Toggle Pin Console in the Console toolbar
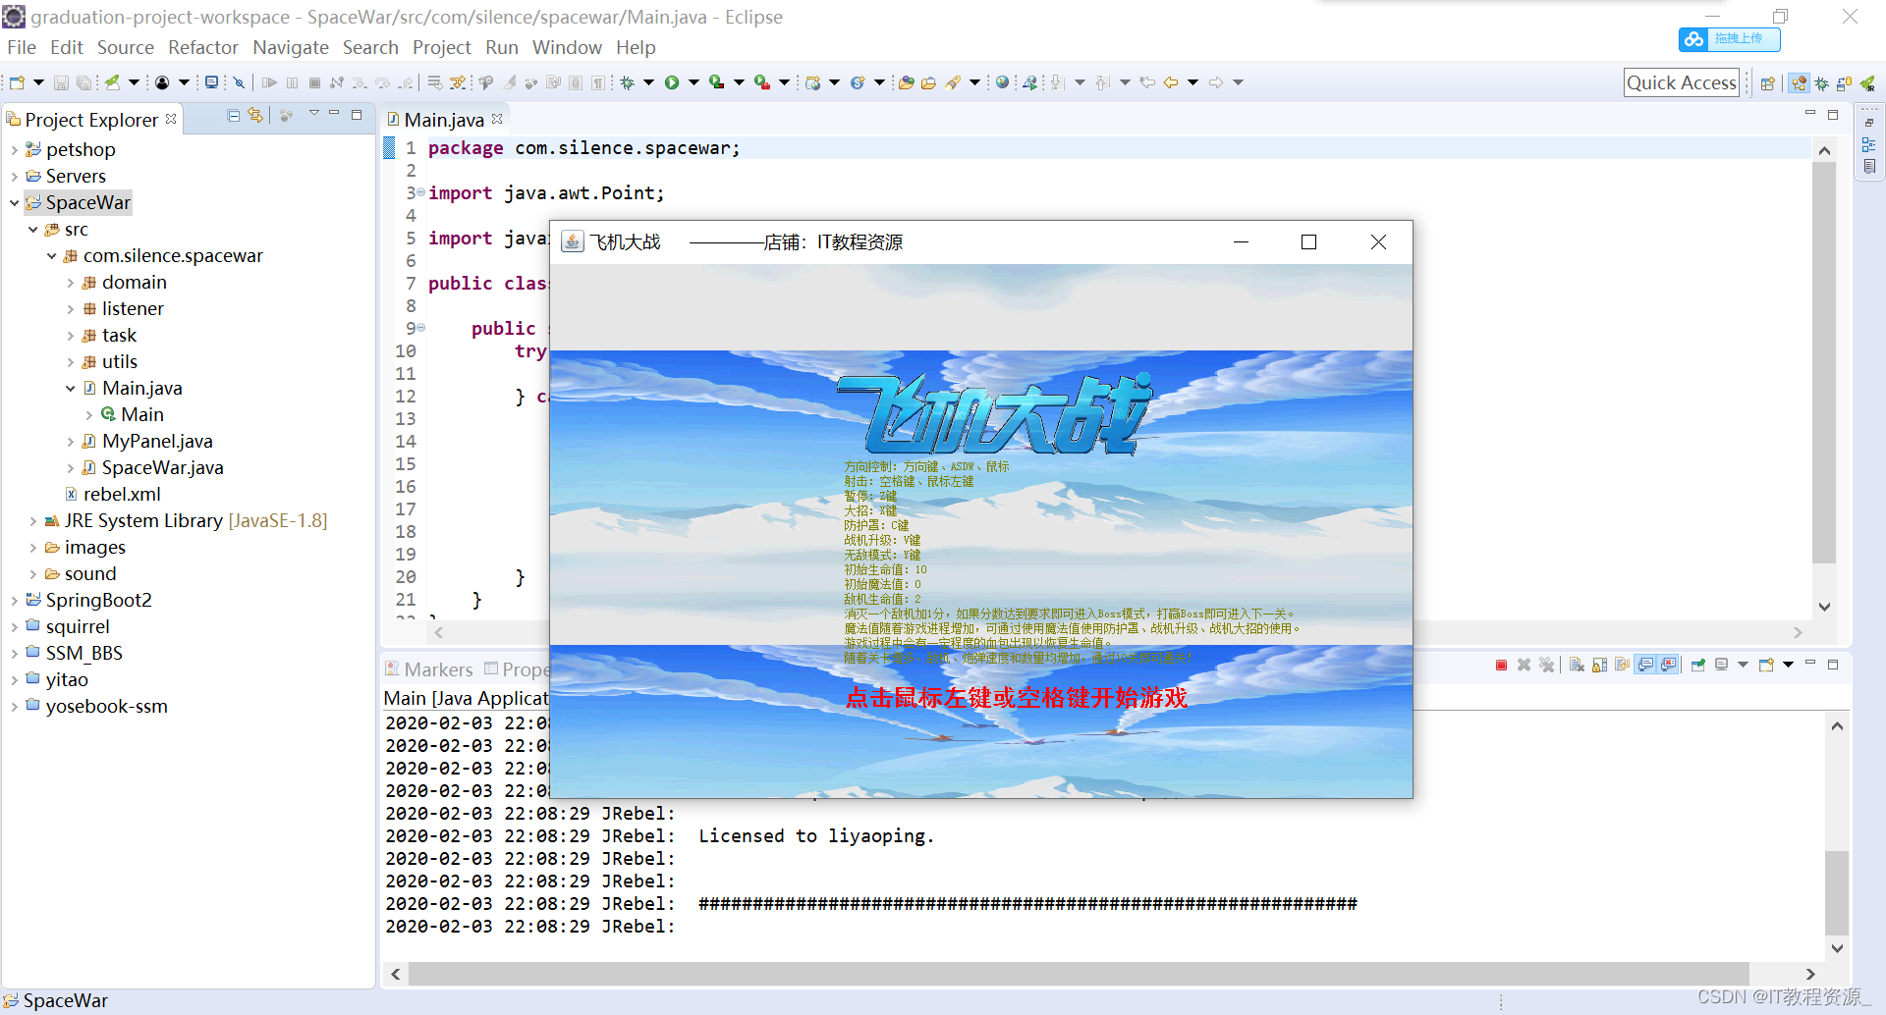The width and height of the screenshot is (1886, 1015). click(x=1697, y=665)
